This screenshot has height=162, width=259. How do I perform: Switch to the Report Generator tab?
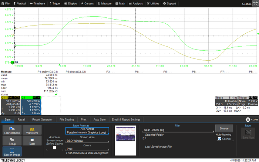[x=42, y=119]
